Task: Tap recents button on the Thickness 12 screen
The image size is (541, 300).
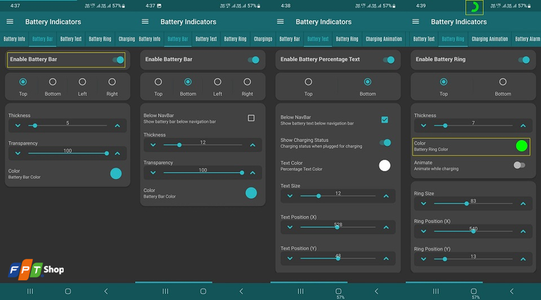Action: [x=165, y=291]
